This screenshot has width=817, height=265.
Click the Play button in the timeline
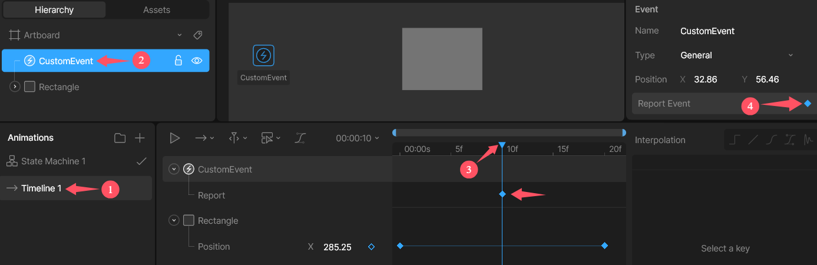point(174,138)
